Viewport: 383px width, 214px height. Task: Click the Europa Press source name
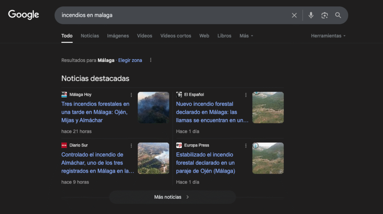tap(197, 145)
